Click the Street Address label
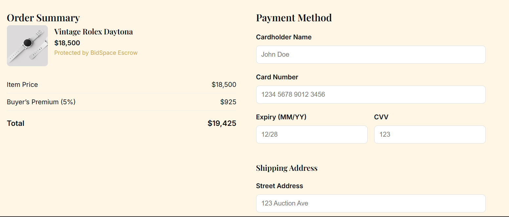Viewport: 509px width, 217px height. [279, 186]
